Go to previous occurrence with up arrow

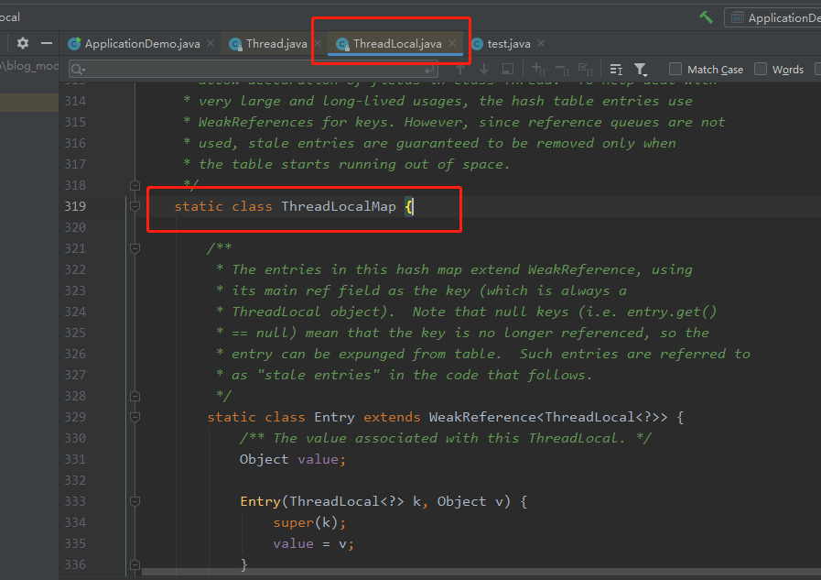click(x=460, y=69)
